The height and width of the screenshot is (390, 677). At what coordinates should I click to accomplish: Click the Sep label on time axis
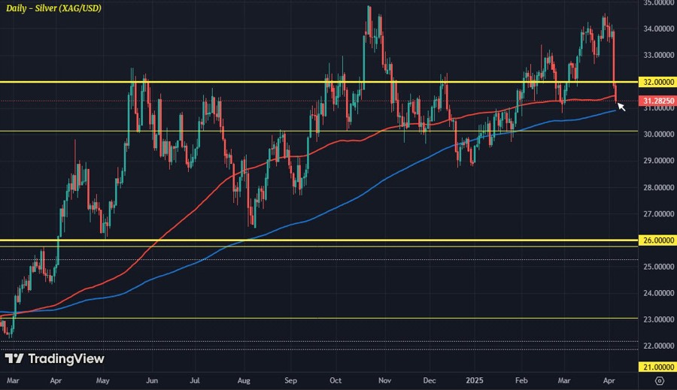point(291,380)
